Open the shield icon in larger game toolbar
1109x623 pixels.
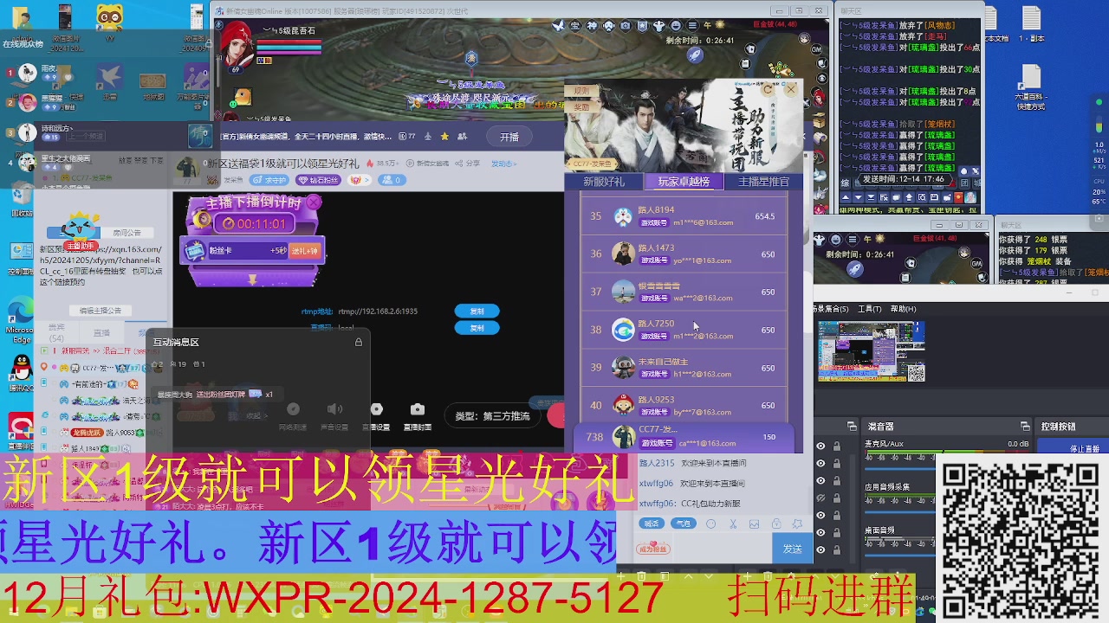pos(642,26)
